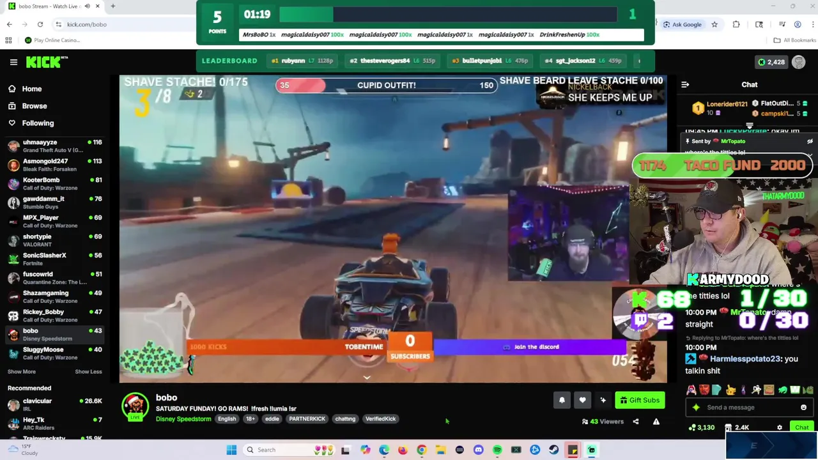Reload the kick.com page
Viewport: 818px width, 460px height.
click(x=40, y=24)
